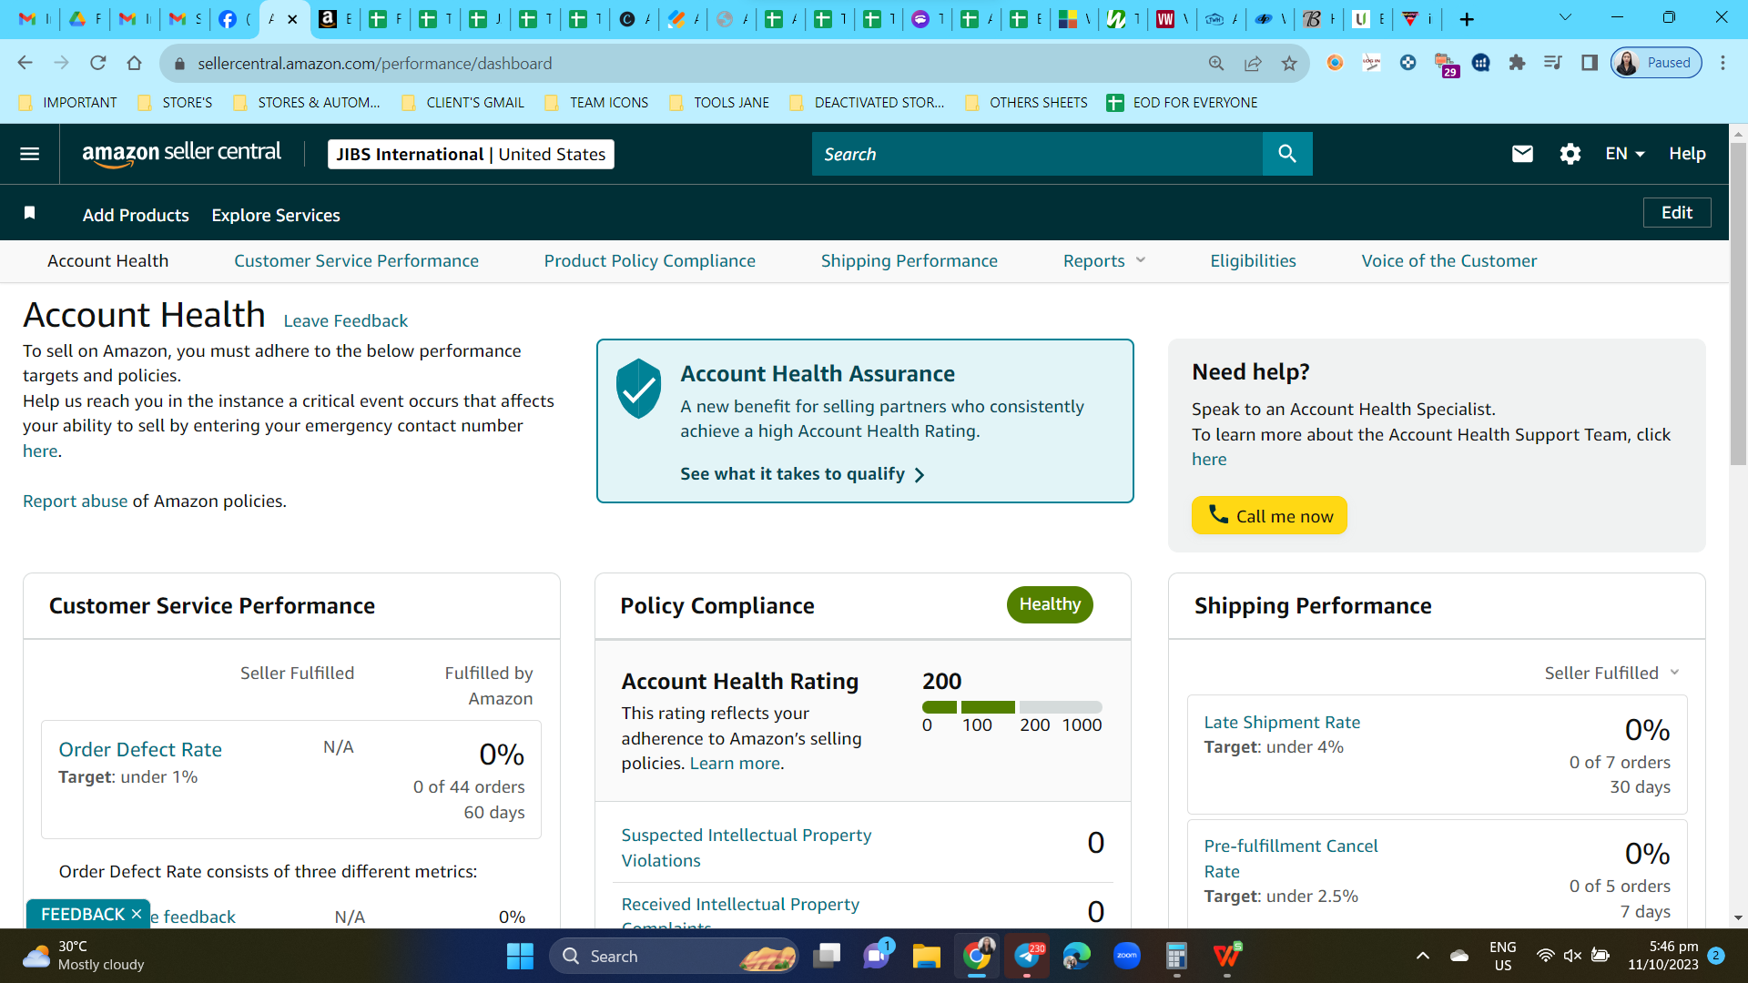Close the FEEDBACK tab widget

coord(137,914)
